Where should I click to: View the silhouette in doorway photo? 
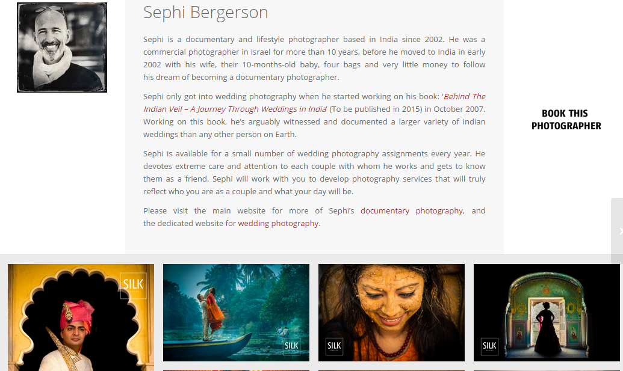pos(547,313)
